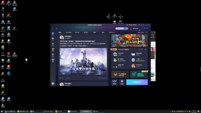This screenshot has height=113, width=201.
Task: Click the notification bell icon in title bar
Action: point(139,25)
